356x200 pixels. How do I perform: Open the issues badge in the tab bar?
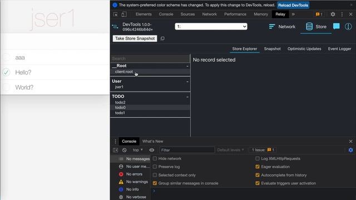(319, 14)
